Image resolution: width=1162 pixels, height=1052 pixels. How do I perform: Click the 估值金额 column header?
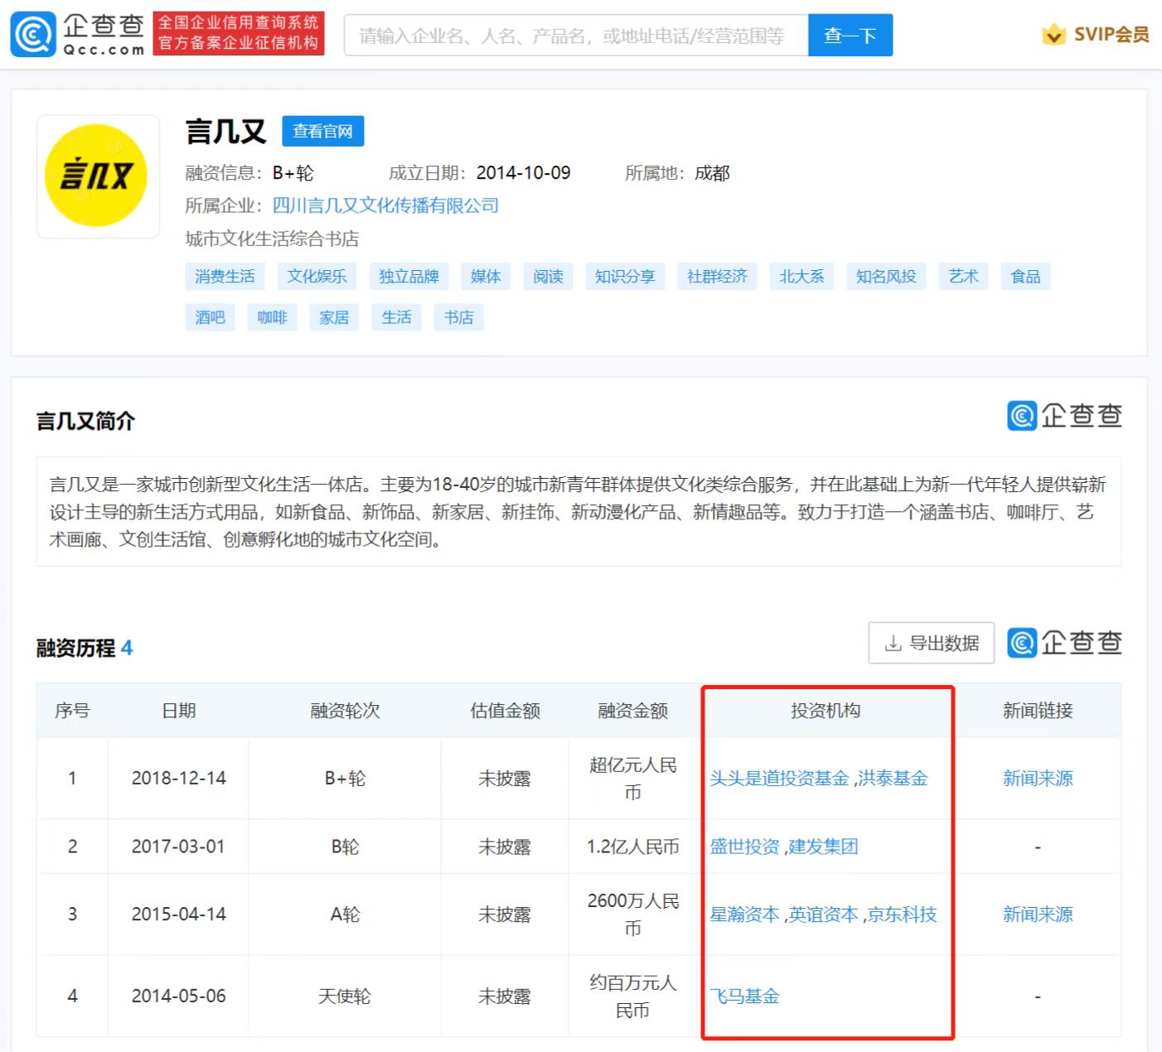(505, 711)
